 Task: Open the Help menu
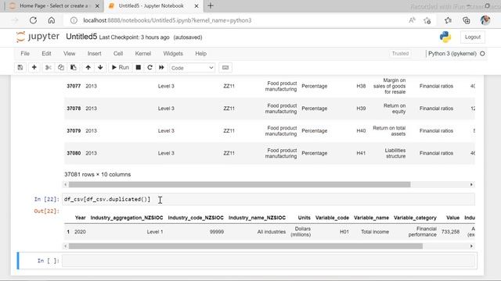coord(200,54)
